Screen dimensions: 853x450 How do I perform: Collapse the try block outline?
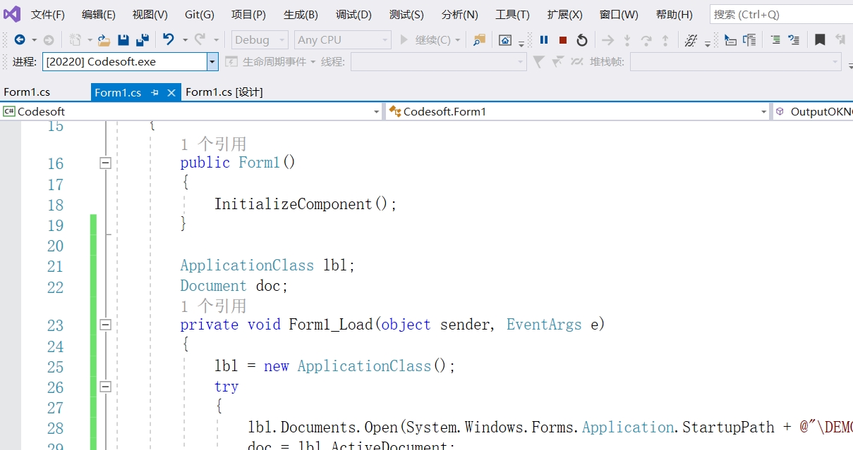105,387
